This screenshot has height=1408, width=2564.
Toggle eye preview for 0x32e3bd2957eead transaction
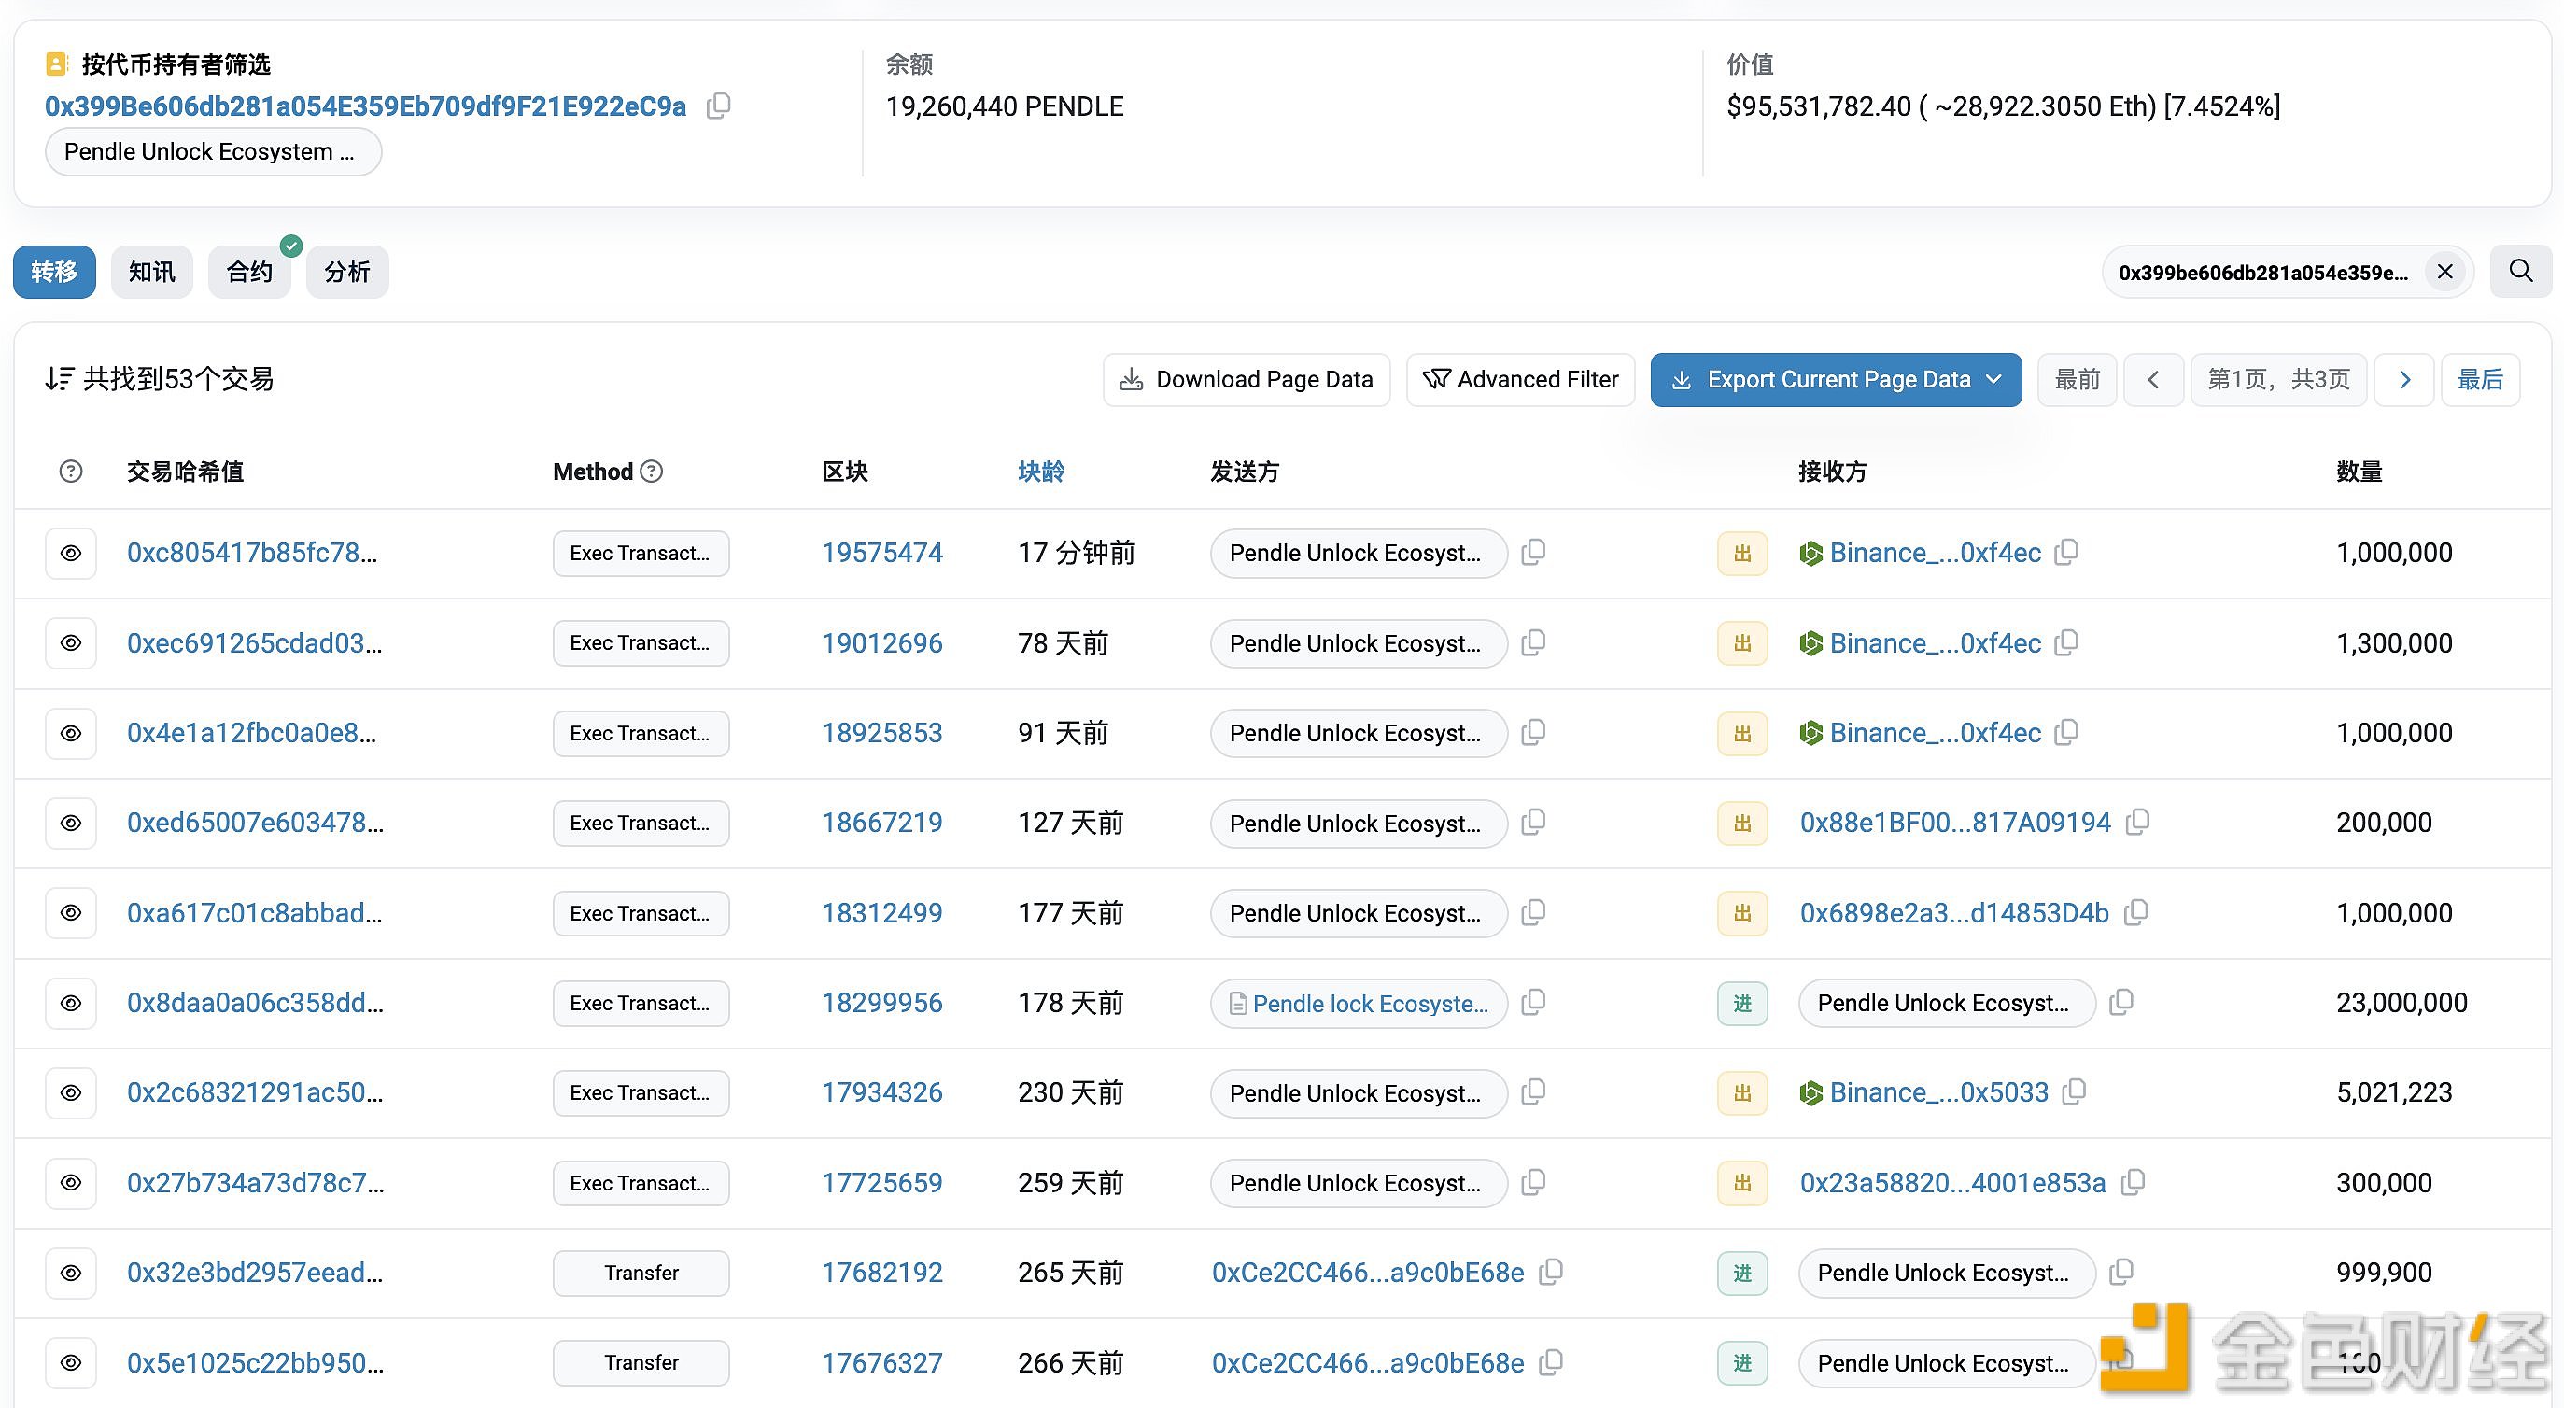(x=71, y=1273)
